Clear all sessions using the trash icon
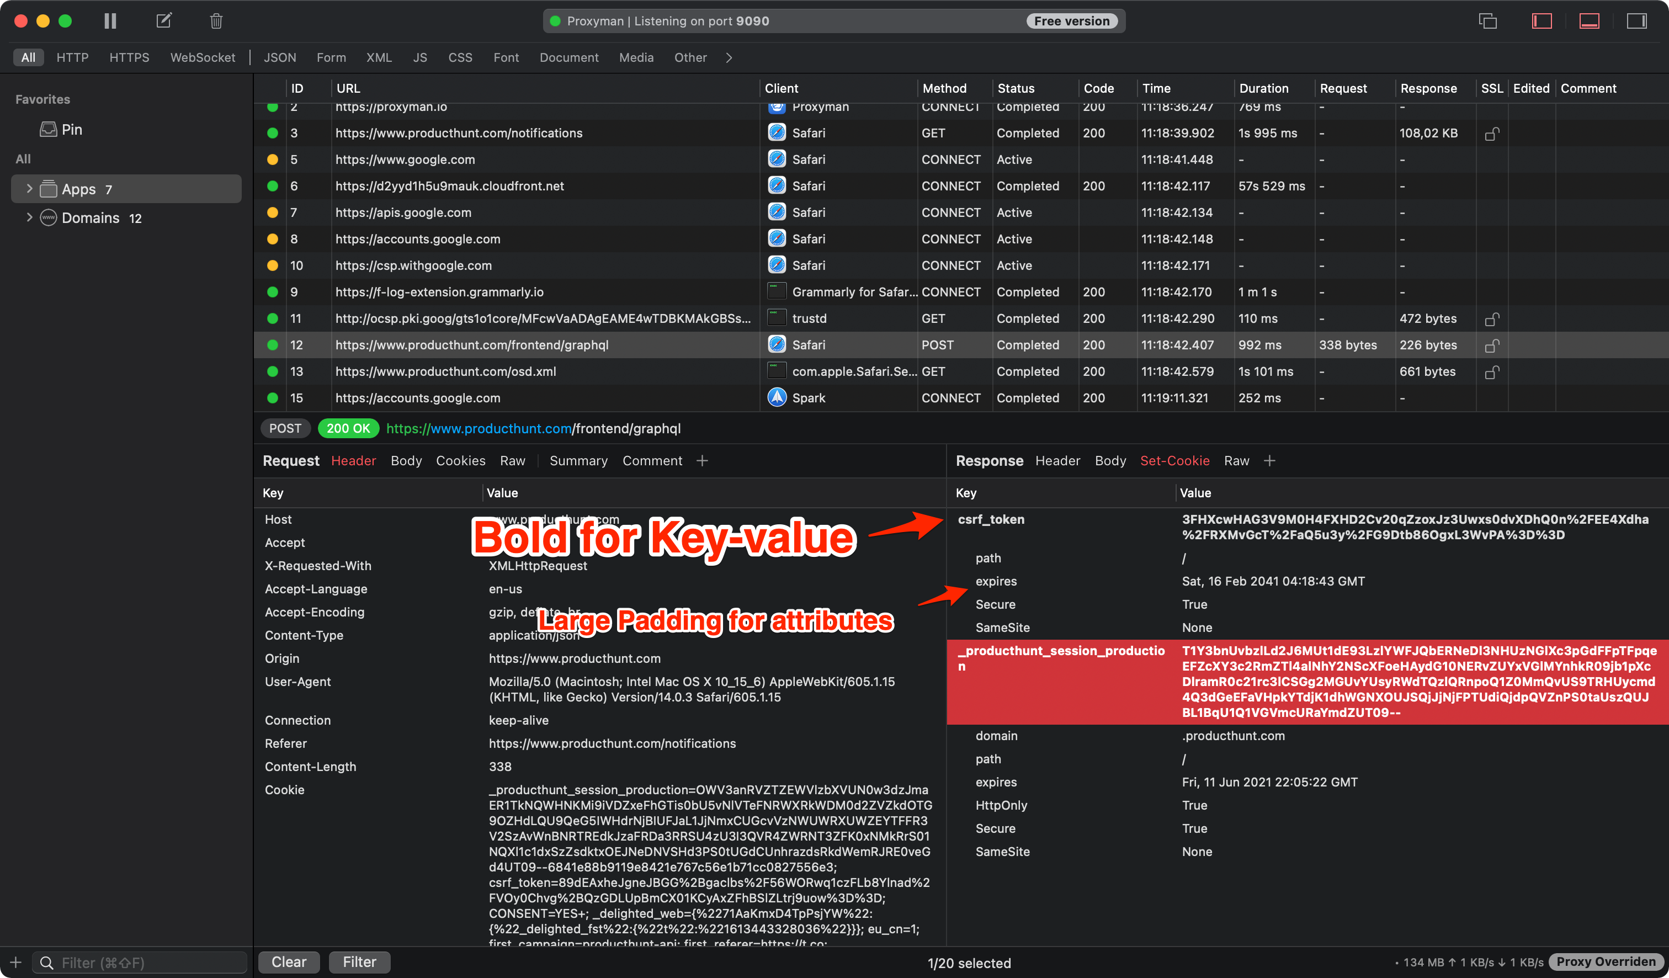Image resolution: width=1669 pixels, height=978 pixels. [x=215, y=20]
